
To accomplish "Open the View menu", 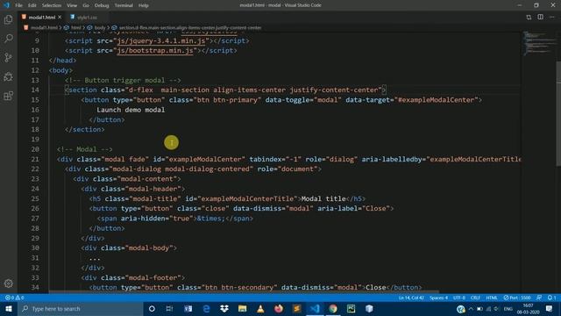I will pos(72,5).
